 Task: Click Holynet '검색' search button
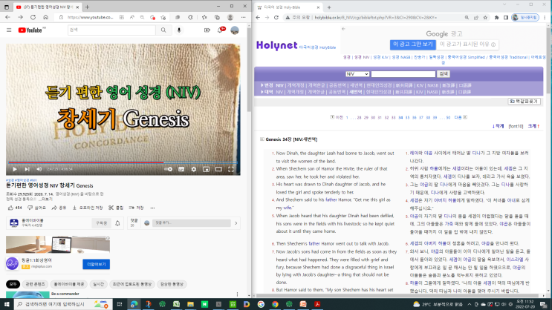pos(444,74)
